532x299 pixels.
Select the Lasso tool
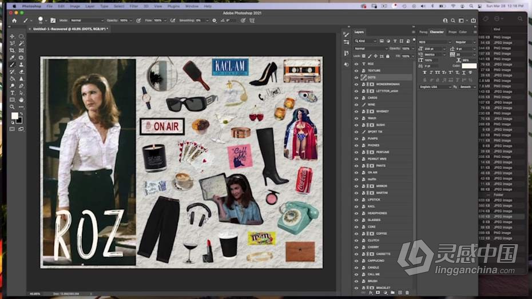[12, 43]
